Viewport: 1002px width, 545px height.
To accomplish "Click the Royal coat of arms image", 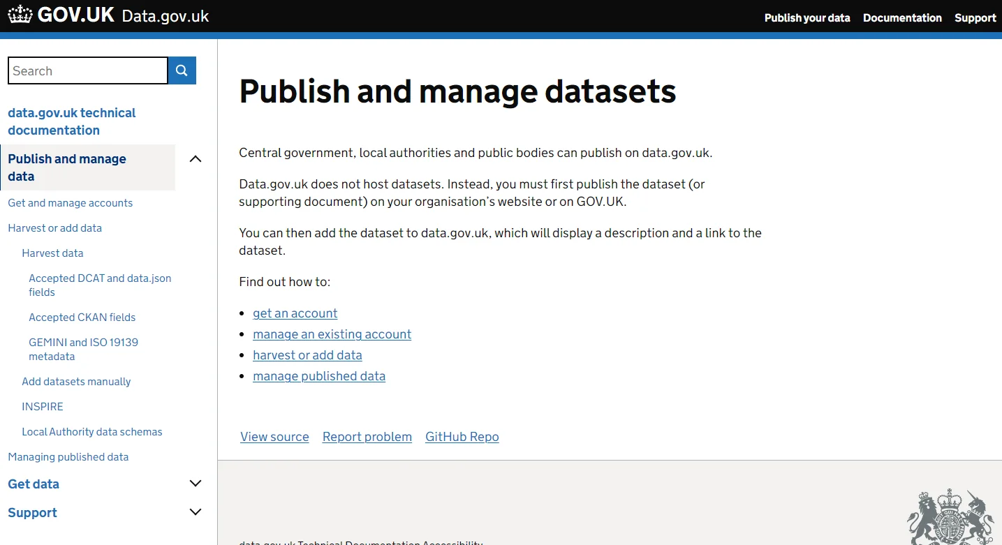I will [950, 517].
